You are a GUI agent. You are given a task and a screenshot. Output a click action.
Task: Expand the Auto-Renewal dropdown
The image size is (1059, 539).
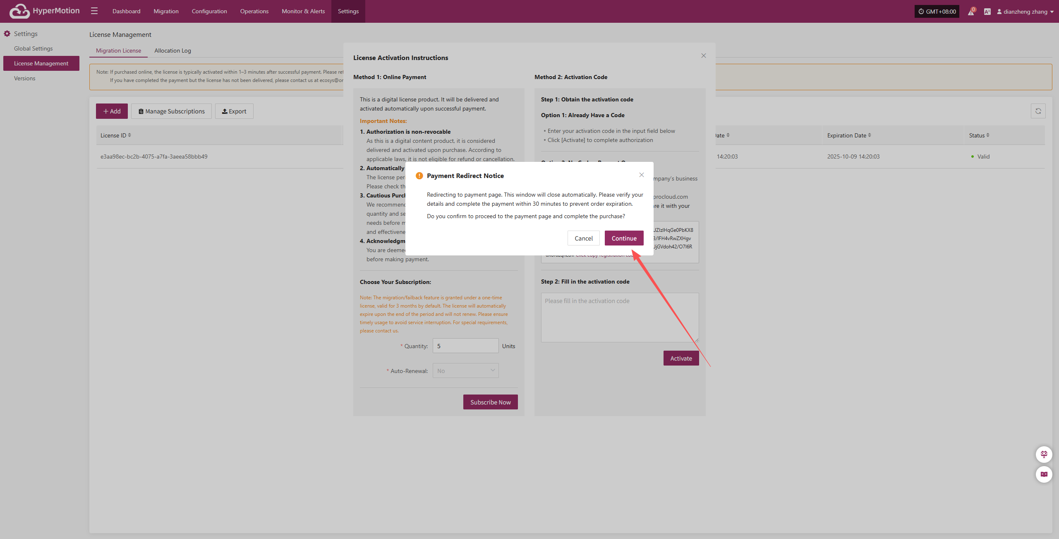[465, 371]
